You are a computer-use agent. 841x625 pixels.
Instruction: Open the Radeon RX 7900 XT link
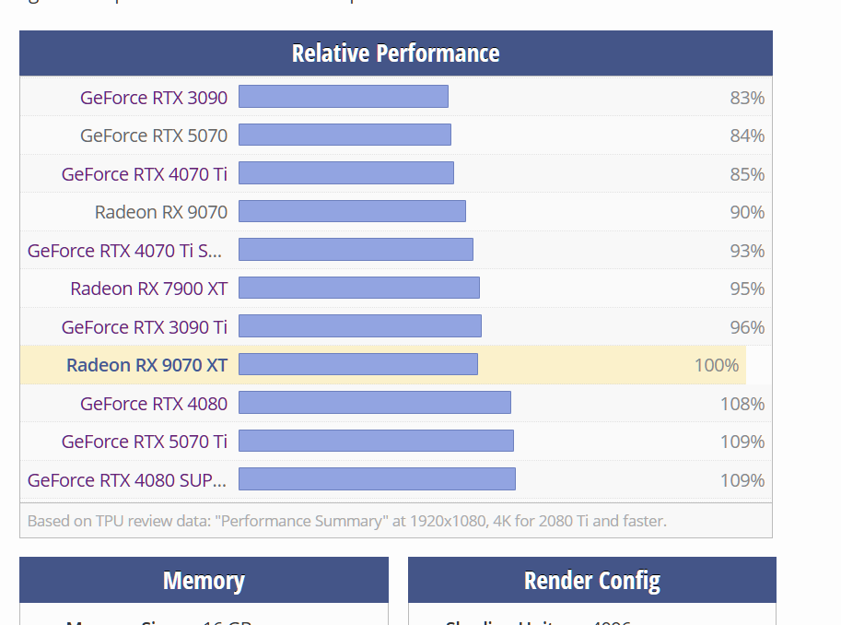click(x=149, y=289)
